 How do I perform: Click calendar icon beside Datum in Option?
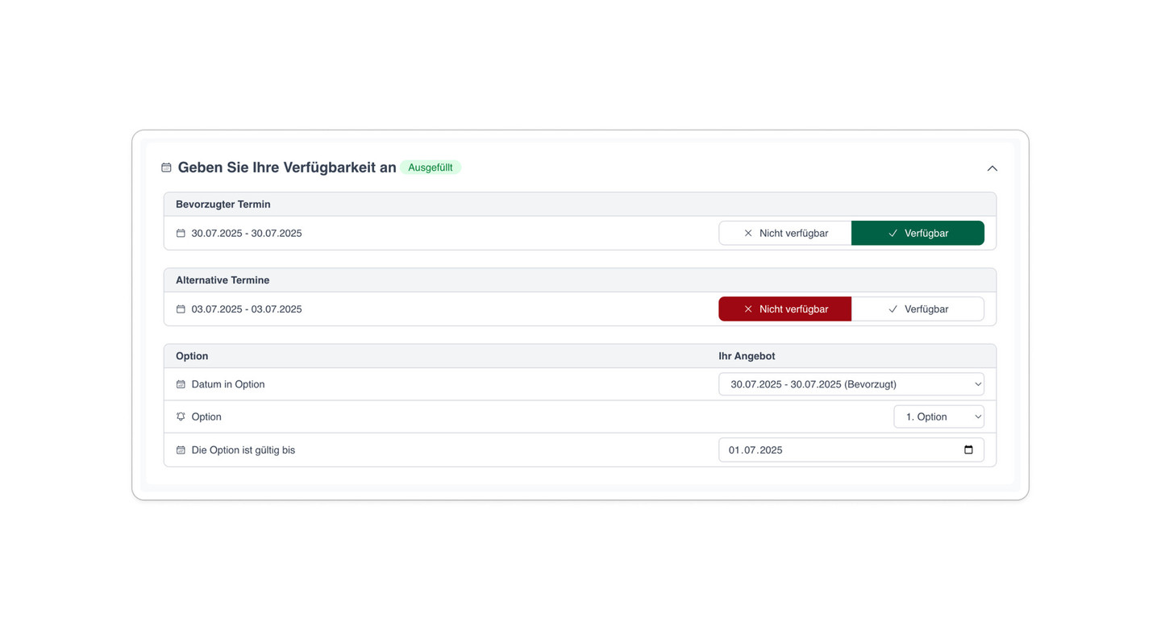[x=181, y=384]
